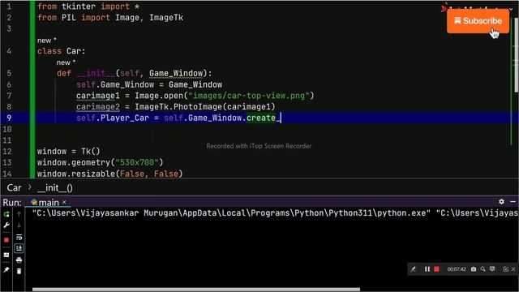Select the main run tab
Viewport: 519px width, 292px height.
(x=49, y=202)
